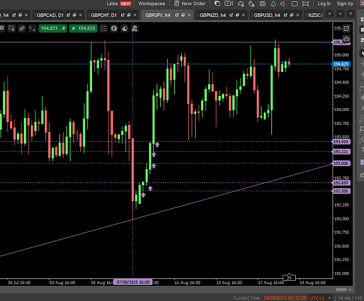The height and width of the screenshot is (301, 364).
Task: Toggle full screen mode icon
Action: click(x=306, y=3)
